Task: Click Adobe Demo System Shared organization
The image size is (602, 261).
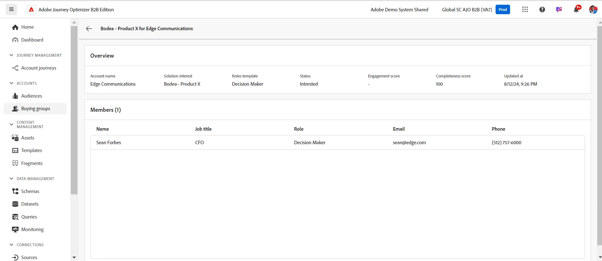Action: 399,10
